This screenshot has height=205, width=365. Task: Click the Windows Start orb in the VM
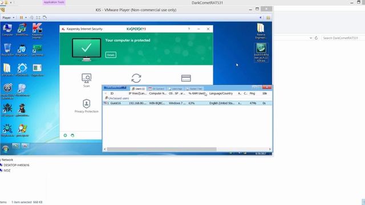tap(5, 149)
